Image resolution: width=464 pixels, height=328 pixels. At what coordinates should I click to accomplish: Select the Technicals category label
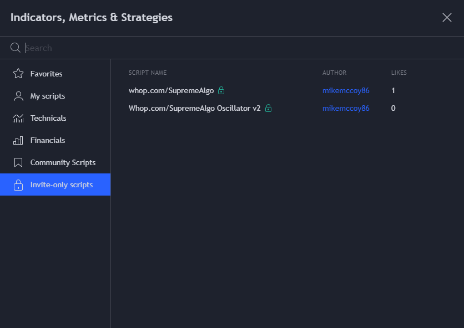[x=48, y=118]
